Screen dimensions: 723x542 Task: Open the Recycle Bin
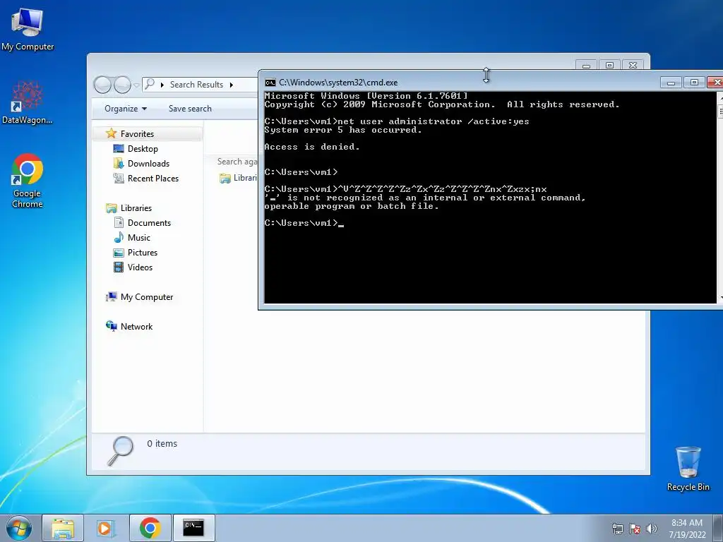tap(688, 469)
